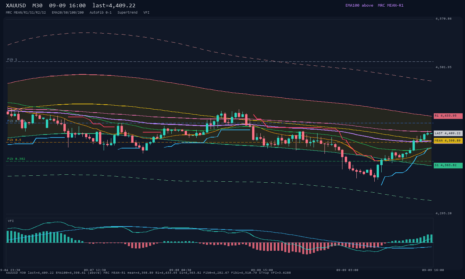Click the 09-09 03:00 time axis label

[347, 270]
